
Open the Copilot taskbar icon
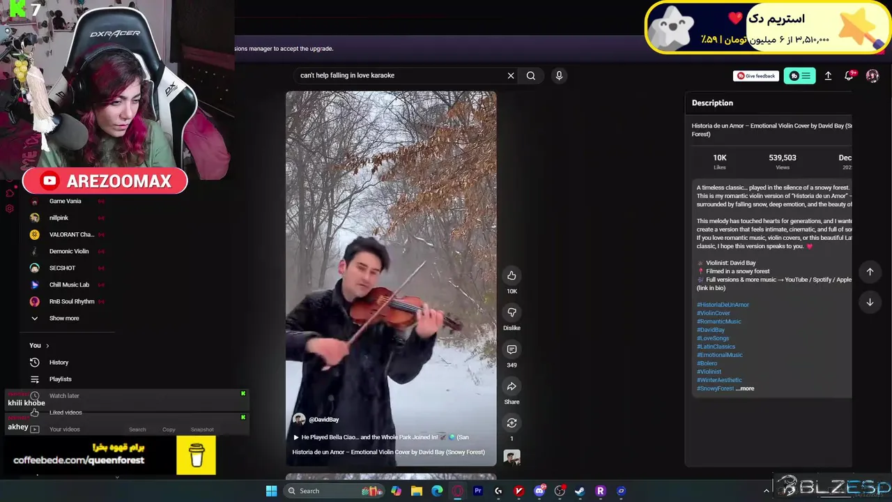coord(397,491)
